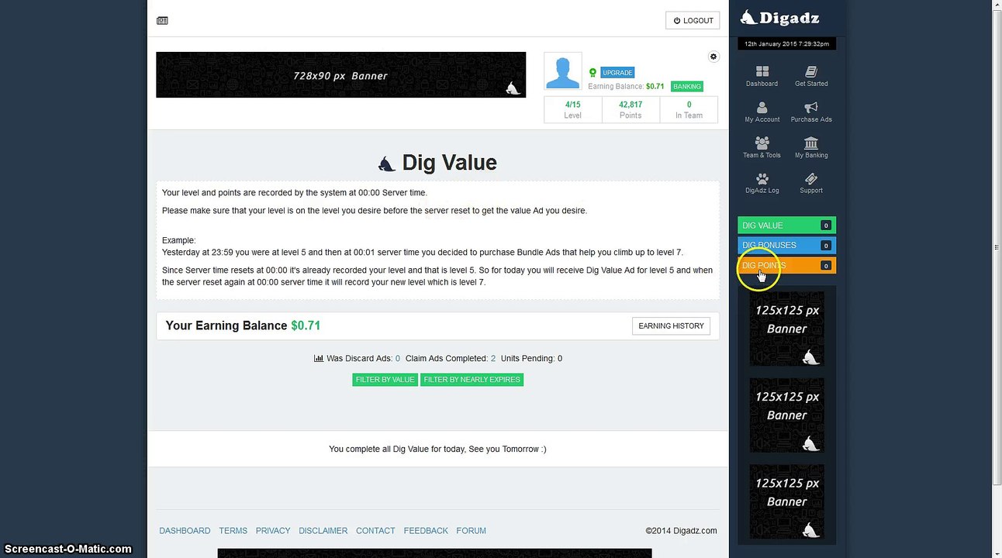Click the 42,817 Points stat box

631,110
